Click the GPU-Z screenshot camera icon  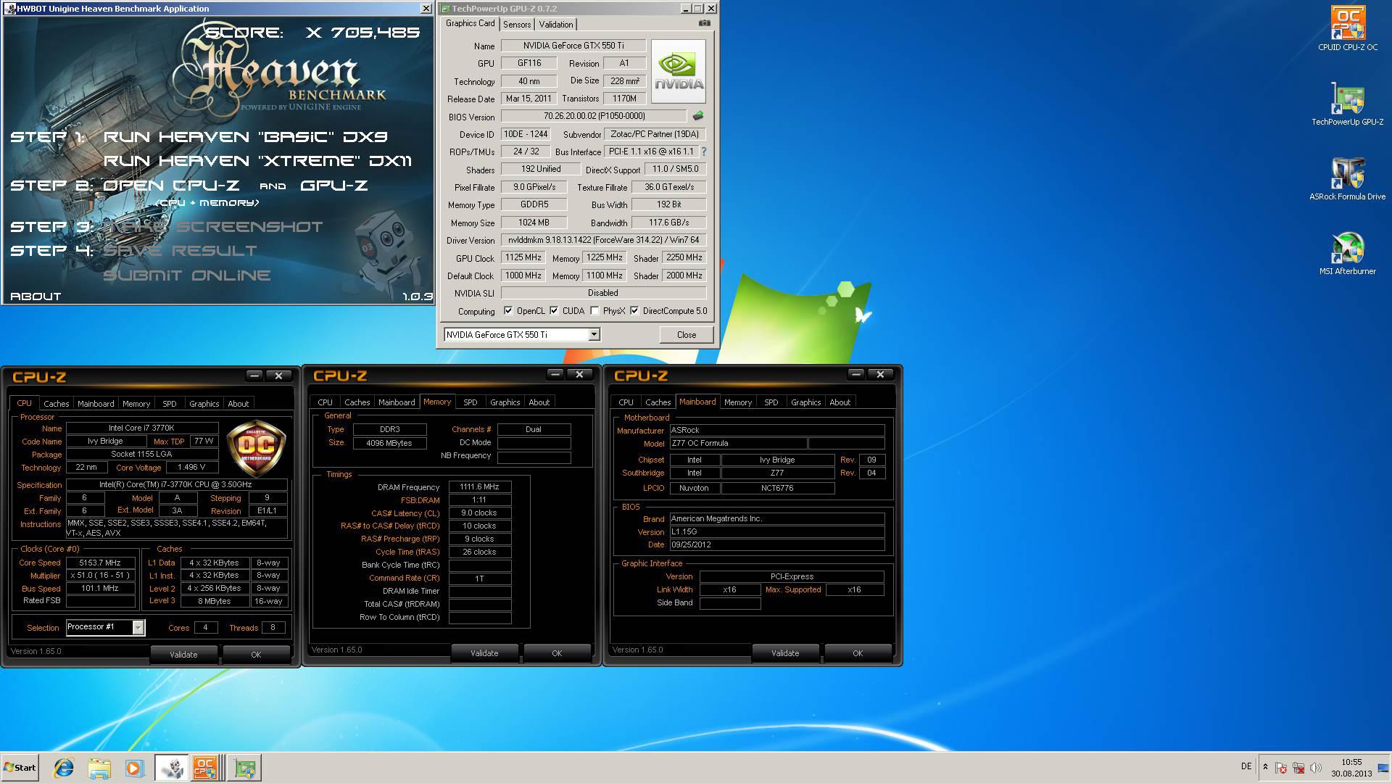click(x=704, y=23)
